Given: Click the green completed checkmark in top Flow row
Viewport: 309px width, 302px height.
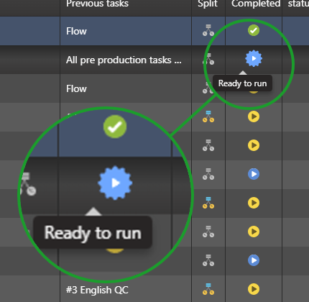Looking at the screenshot, I should (x=254, y=30).
